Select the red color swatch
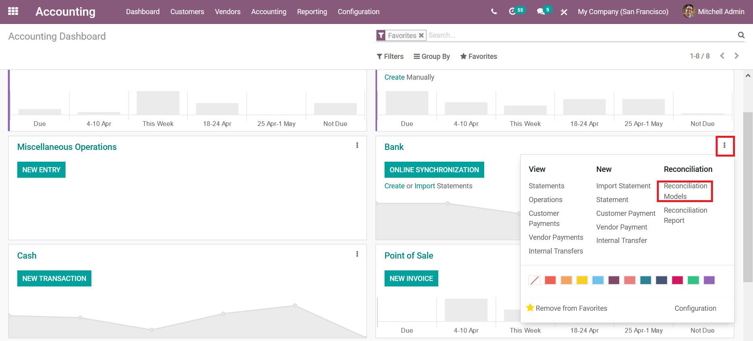The height and width of the screenshot is (341, 753). click(x=550, y=280)
